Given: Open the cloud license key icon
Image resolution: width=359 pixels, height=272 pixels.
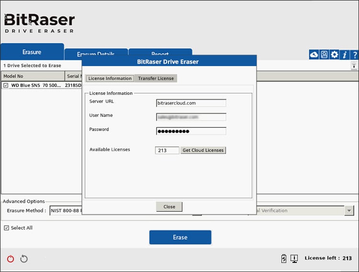Looking at the screenshot, I should click(314, 55).
